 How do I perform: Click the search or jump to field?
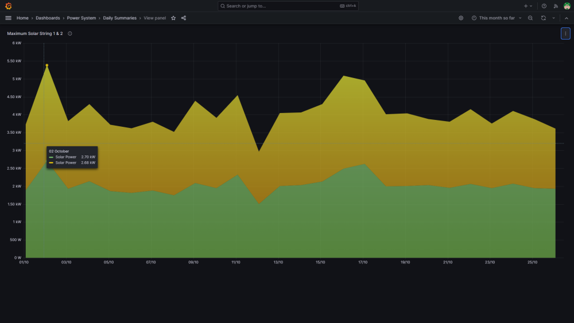pyautogui.click(x=288, y=6)
